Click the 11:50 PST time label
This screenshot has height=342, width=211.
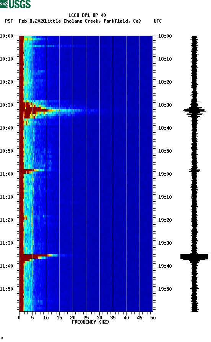point(6,289)
